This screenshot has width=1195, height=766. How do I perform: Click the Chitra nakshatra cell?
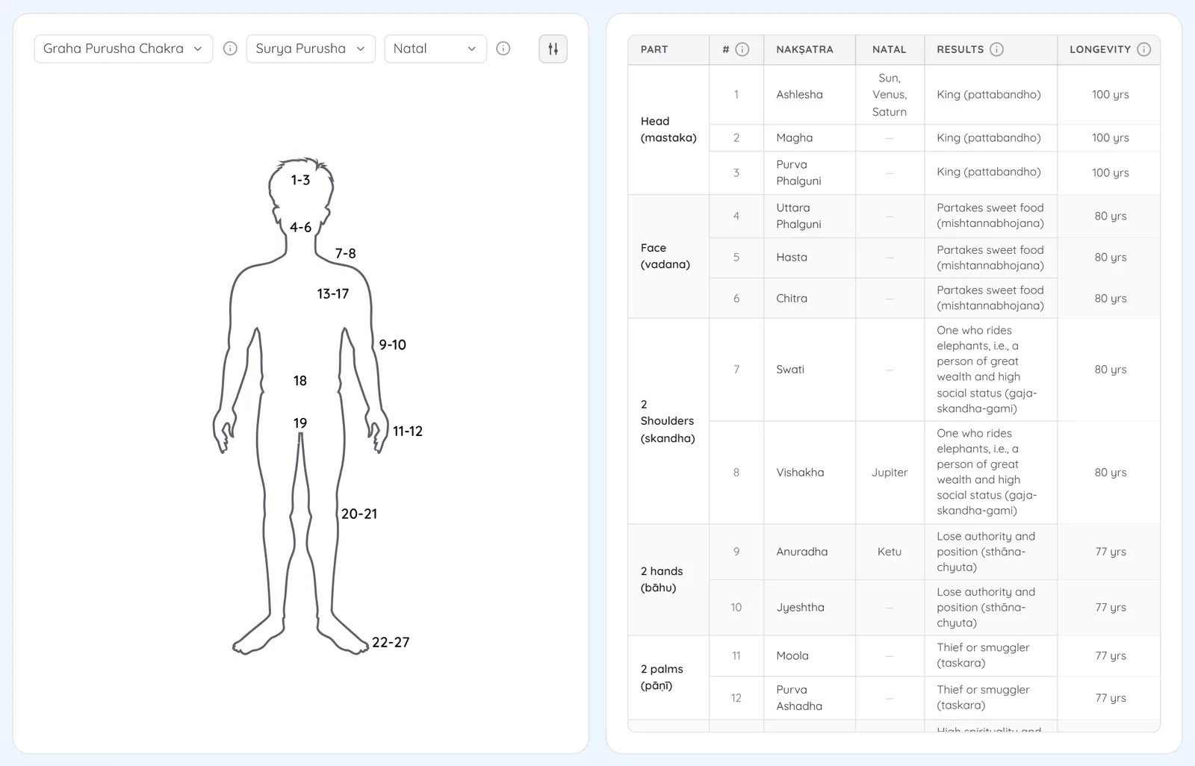pos(809,298)
